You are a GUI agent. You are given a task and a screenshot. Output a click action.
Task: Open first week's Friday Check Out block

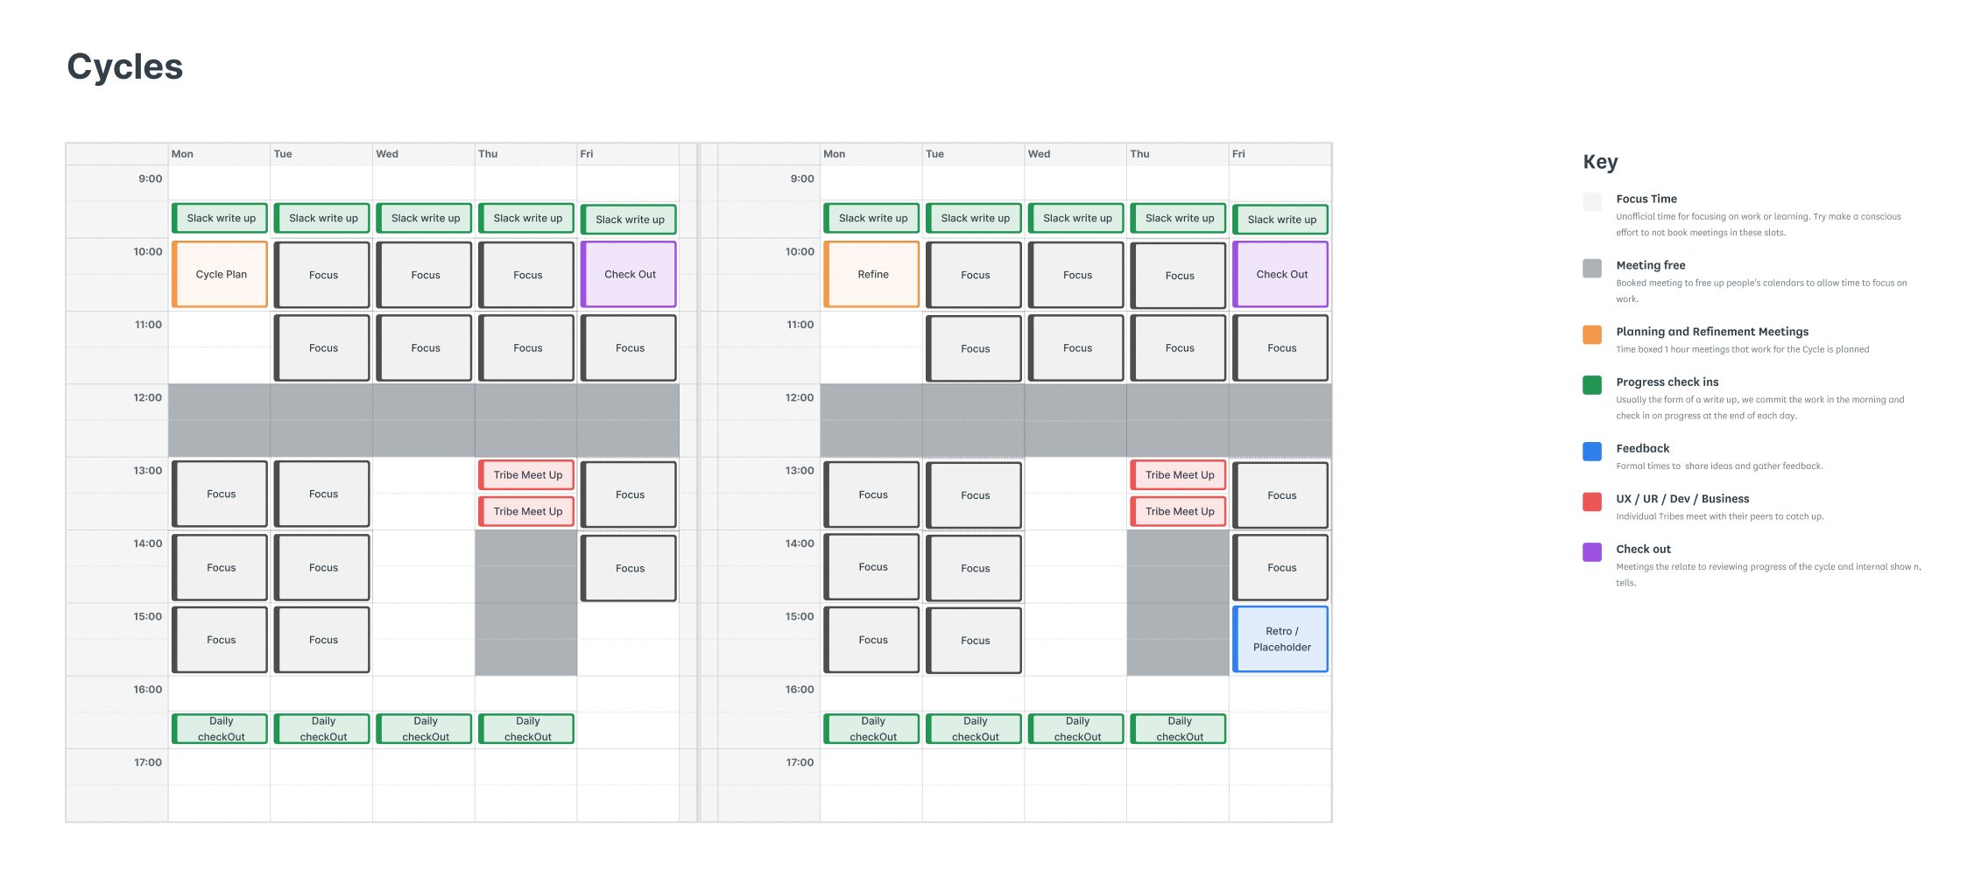[630, 275]
